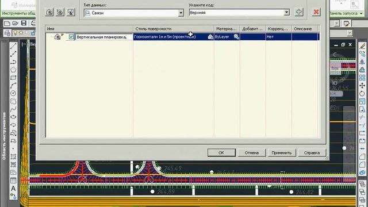Select the Circle draw tool
The width and height of the screenshot is (368, 207).
coord(13,93)
